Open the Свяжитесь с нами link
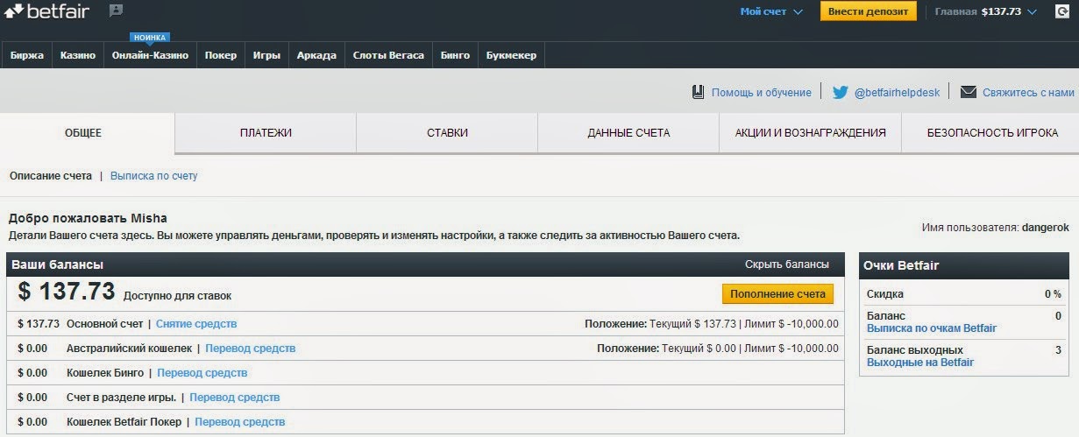This screenshot has height=437, width=1079. pyautogui.click(x=1028, y=92)
